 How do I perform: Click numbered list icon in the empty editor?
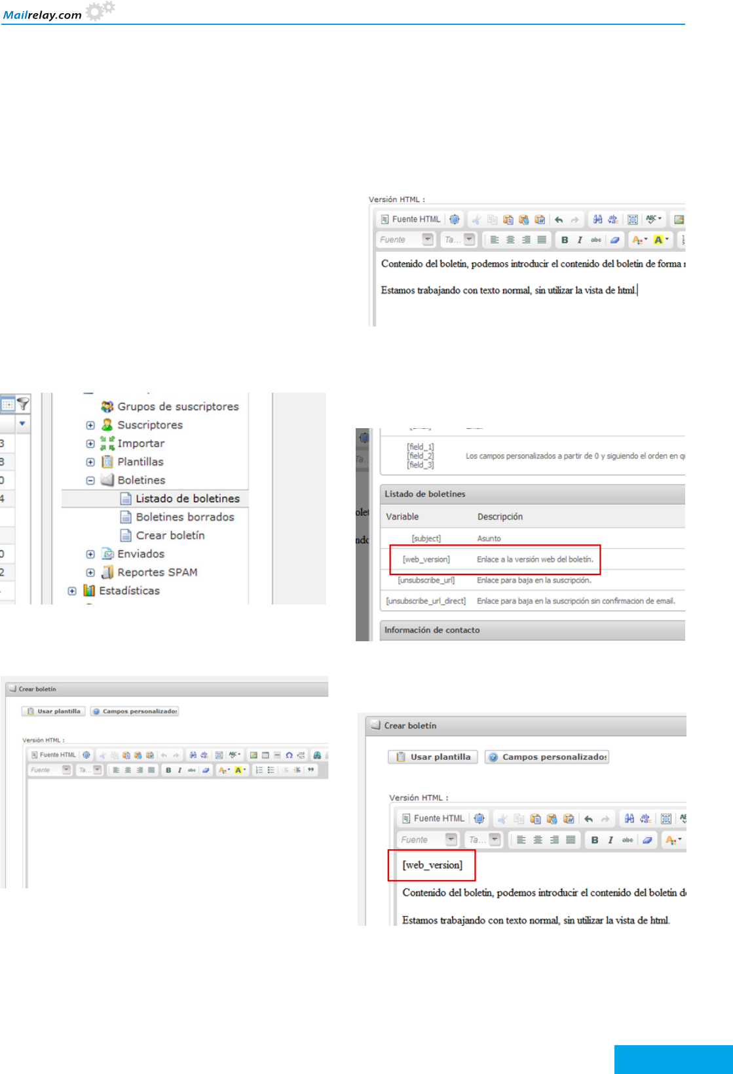(x=259, y=770)
